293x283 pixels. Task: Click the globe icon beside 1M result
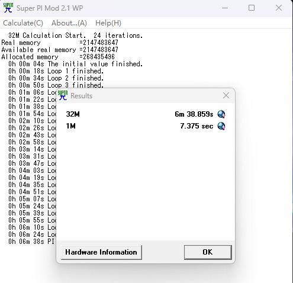pyautogui.click(x=221, y=126)
